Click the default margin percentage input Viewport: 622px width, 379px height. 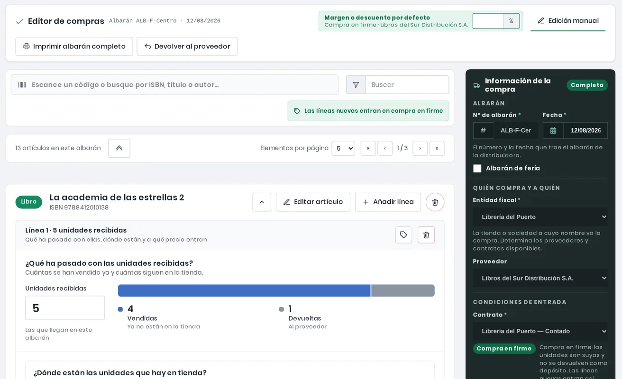488,21
